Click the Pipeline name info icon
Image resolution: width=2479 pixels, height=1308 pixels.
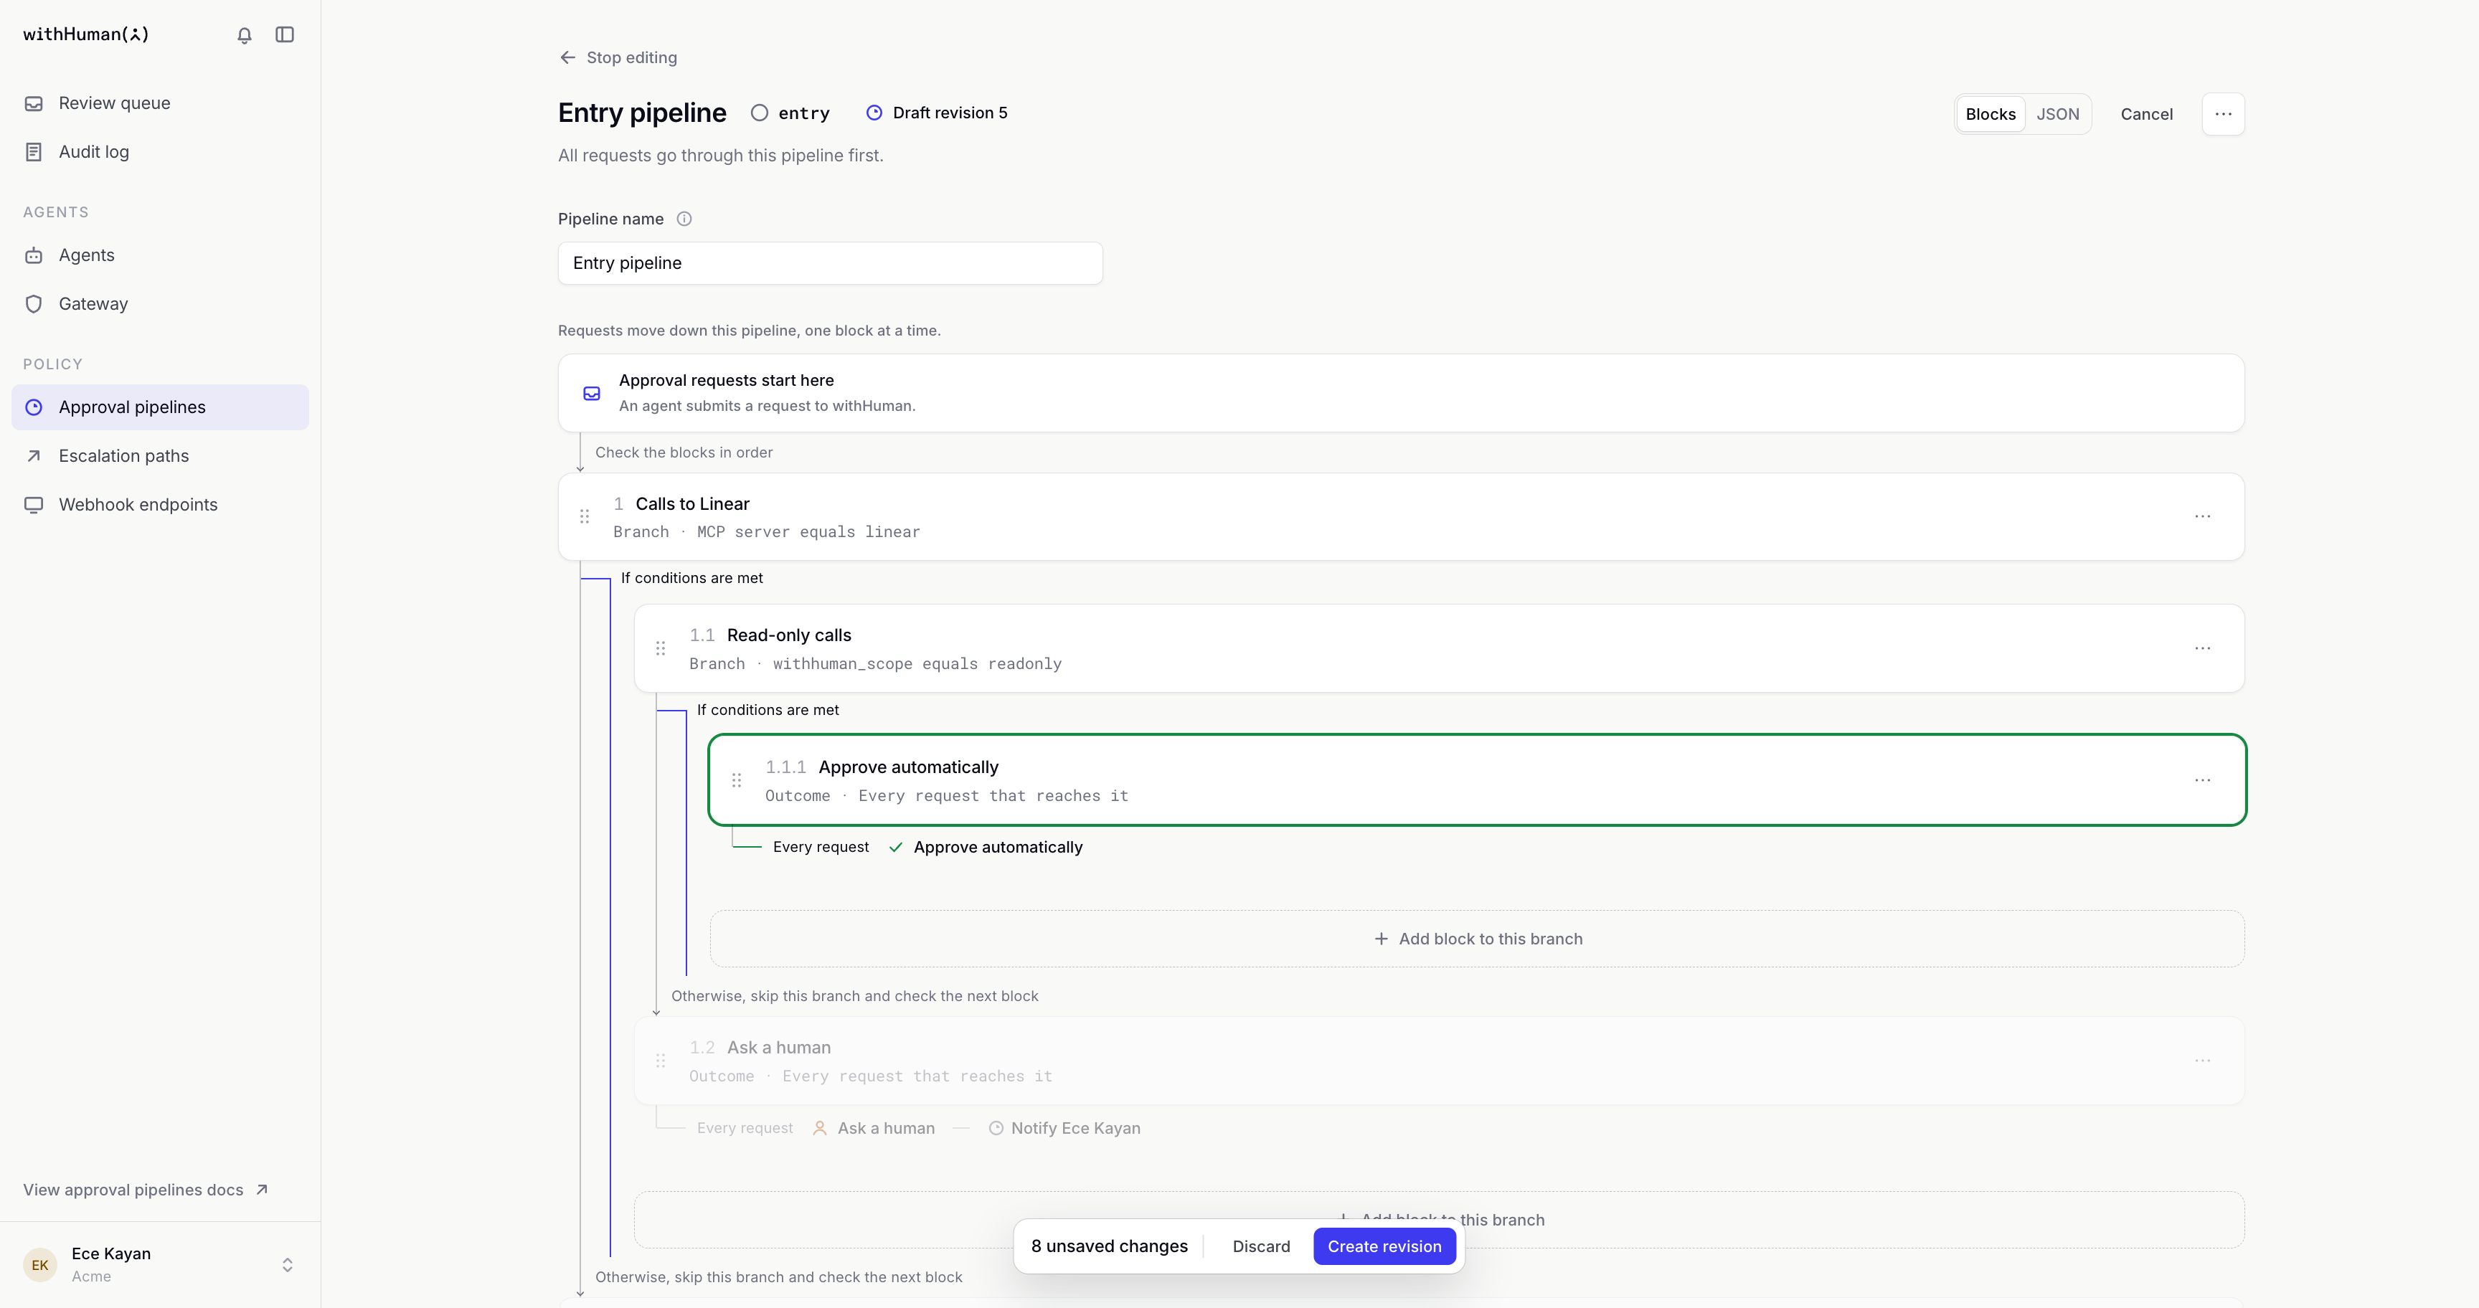coord(684,219)
